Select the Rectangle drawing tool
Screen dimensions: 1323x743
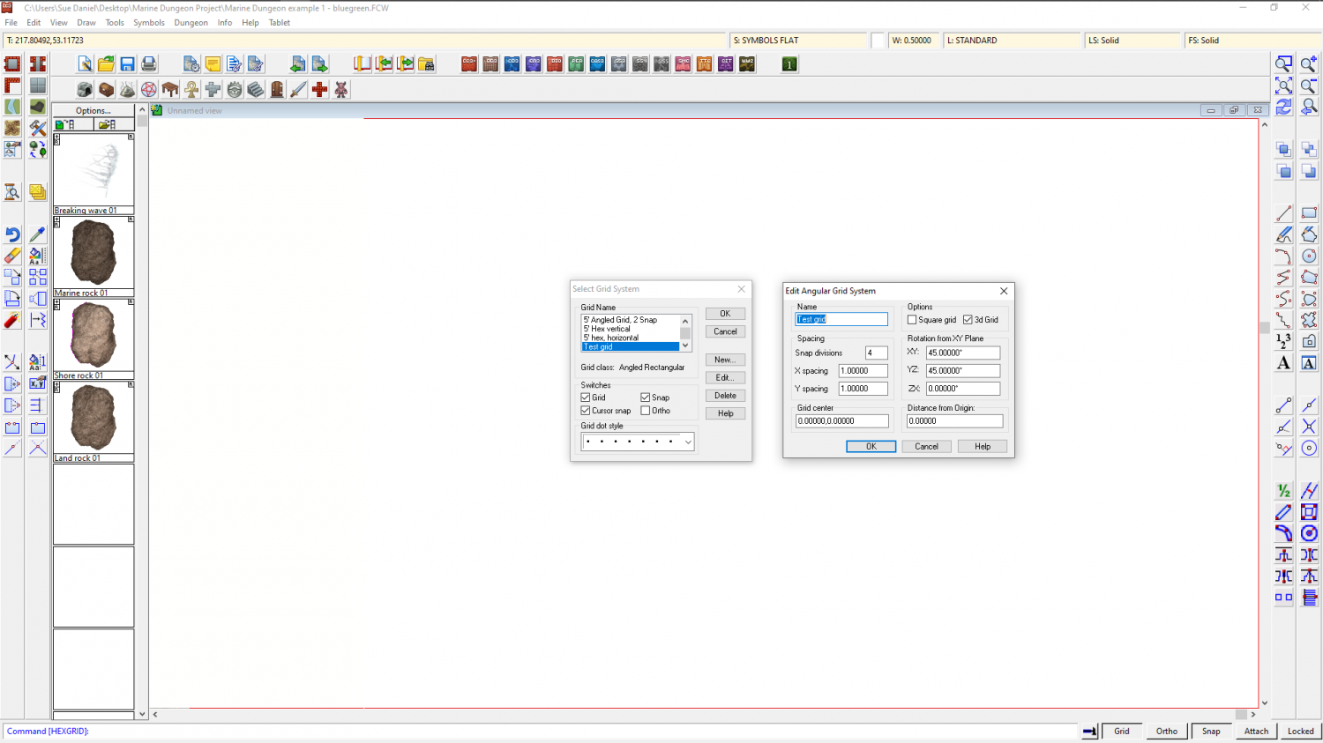pyautogui.click(x=1309, y=213)
